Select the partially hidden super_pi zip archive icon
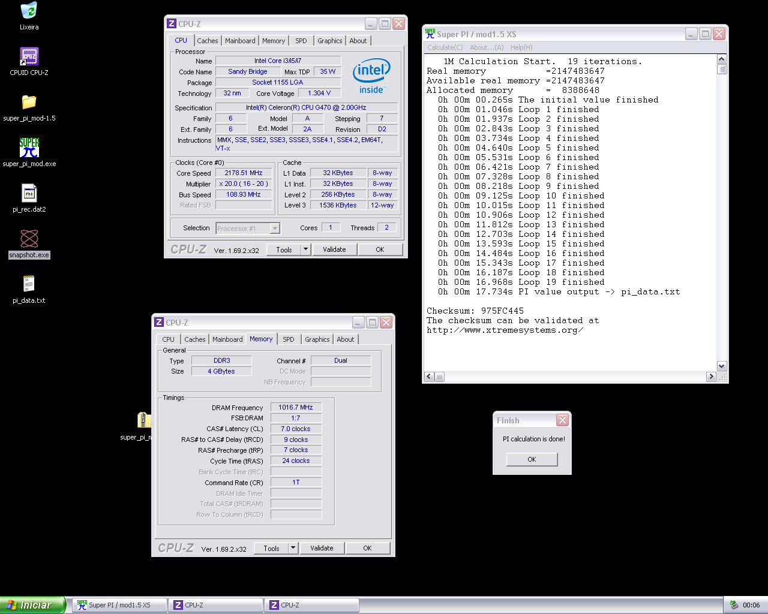 coord(143,420)
